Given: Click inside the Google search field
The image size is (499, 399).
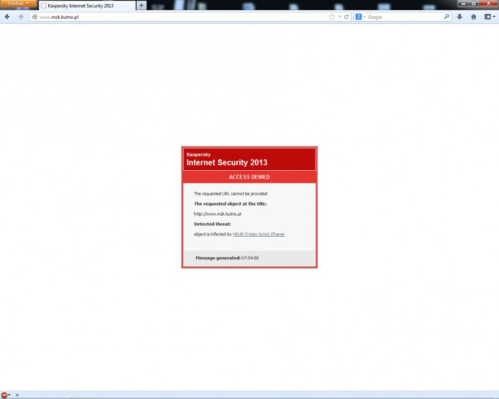Looking at the screenshot, I should (x=404, y=17).
